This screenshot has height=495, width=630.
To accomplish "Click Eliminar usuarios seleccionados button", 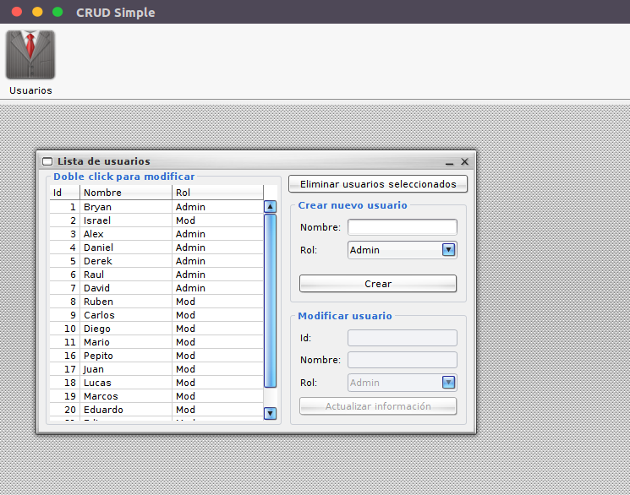I will [378, 184].
